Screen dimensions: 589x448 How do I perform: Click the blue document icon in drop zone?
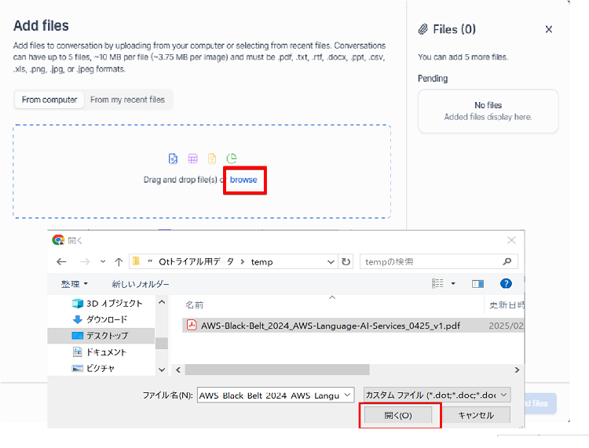[173, 158]
